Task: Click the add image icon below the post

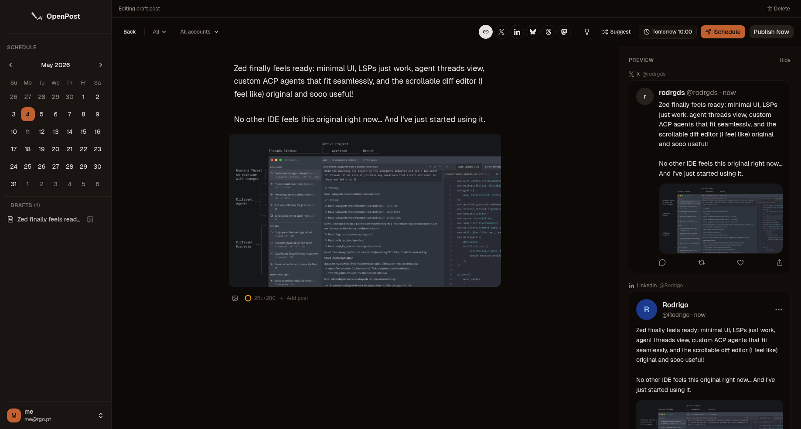Action: [235, 298]
